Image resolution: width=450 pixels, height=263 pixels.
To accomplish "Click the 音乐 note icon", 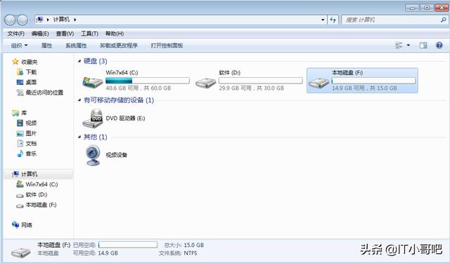I will [x=20, y=154].
